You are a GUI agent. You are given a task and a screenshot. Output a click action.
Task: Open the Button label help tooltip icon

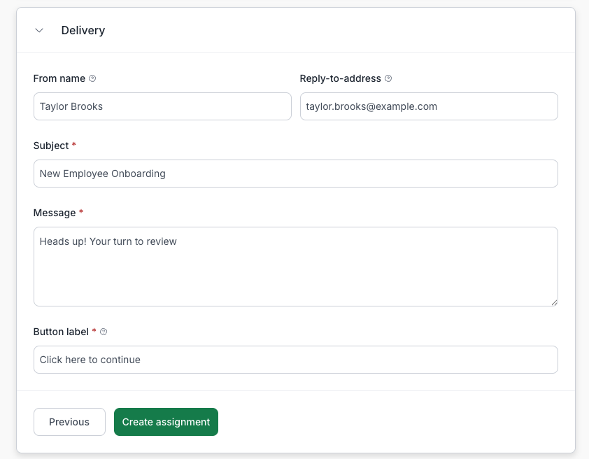point(104,332)
